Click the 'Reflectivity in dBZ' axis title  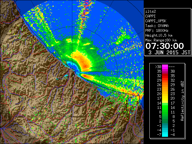[182, 101]
